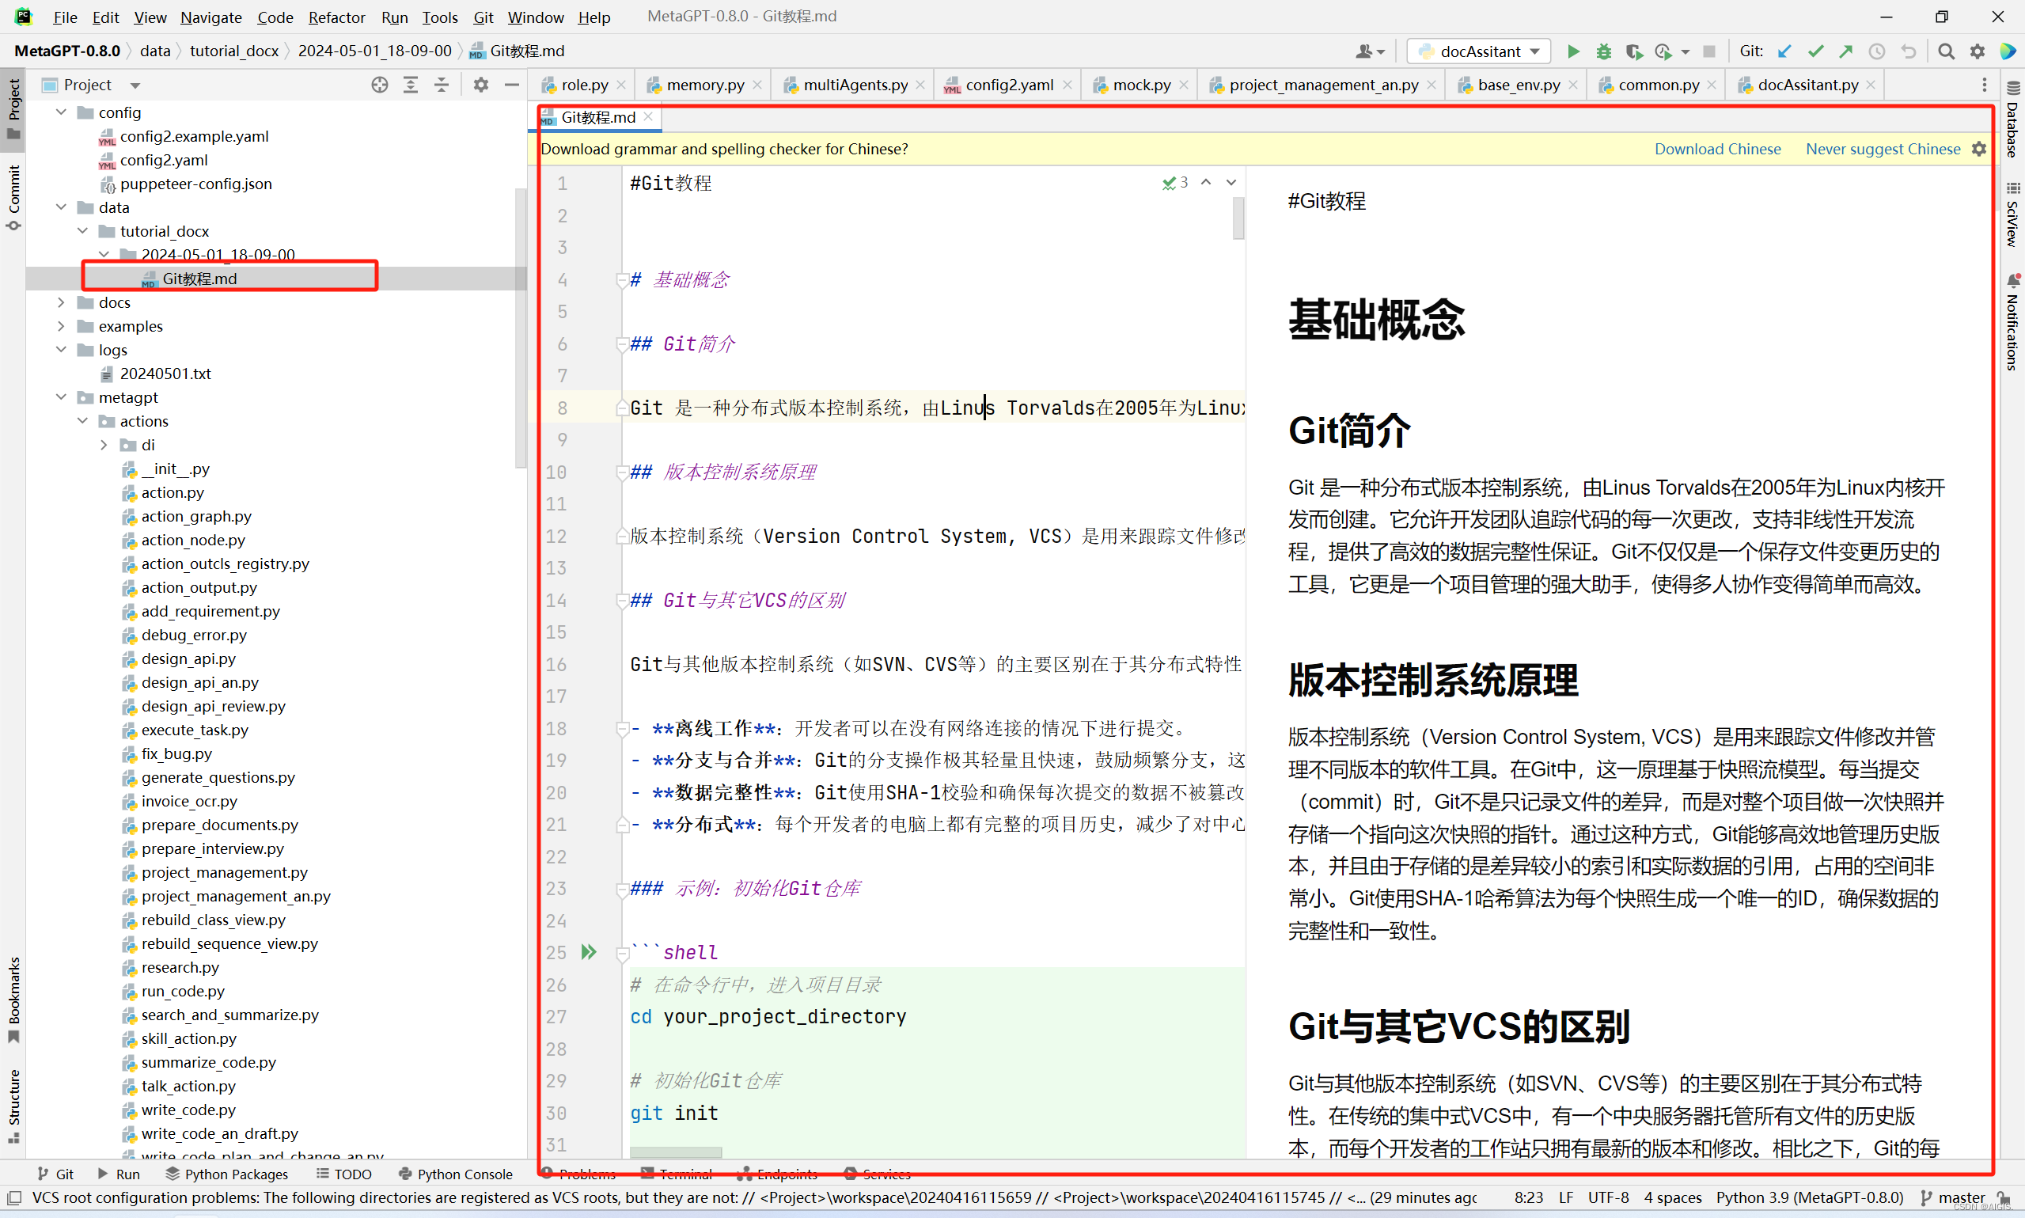The image size is (2025, 1218).
Task: Click the Project tree scrollbar
Action: 520,328
